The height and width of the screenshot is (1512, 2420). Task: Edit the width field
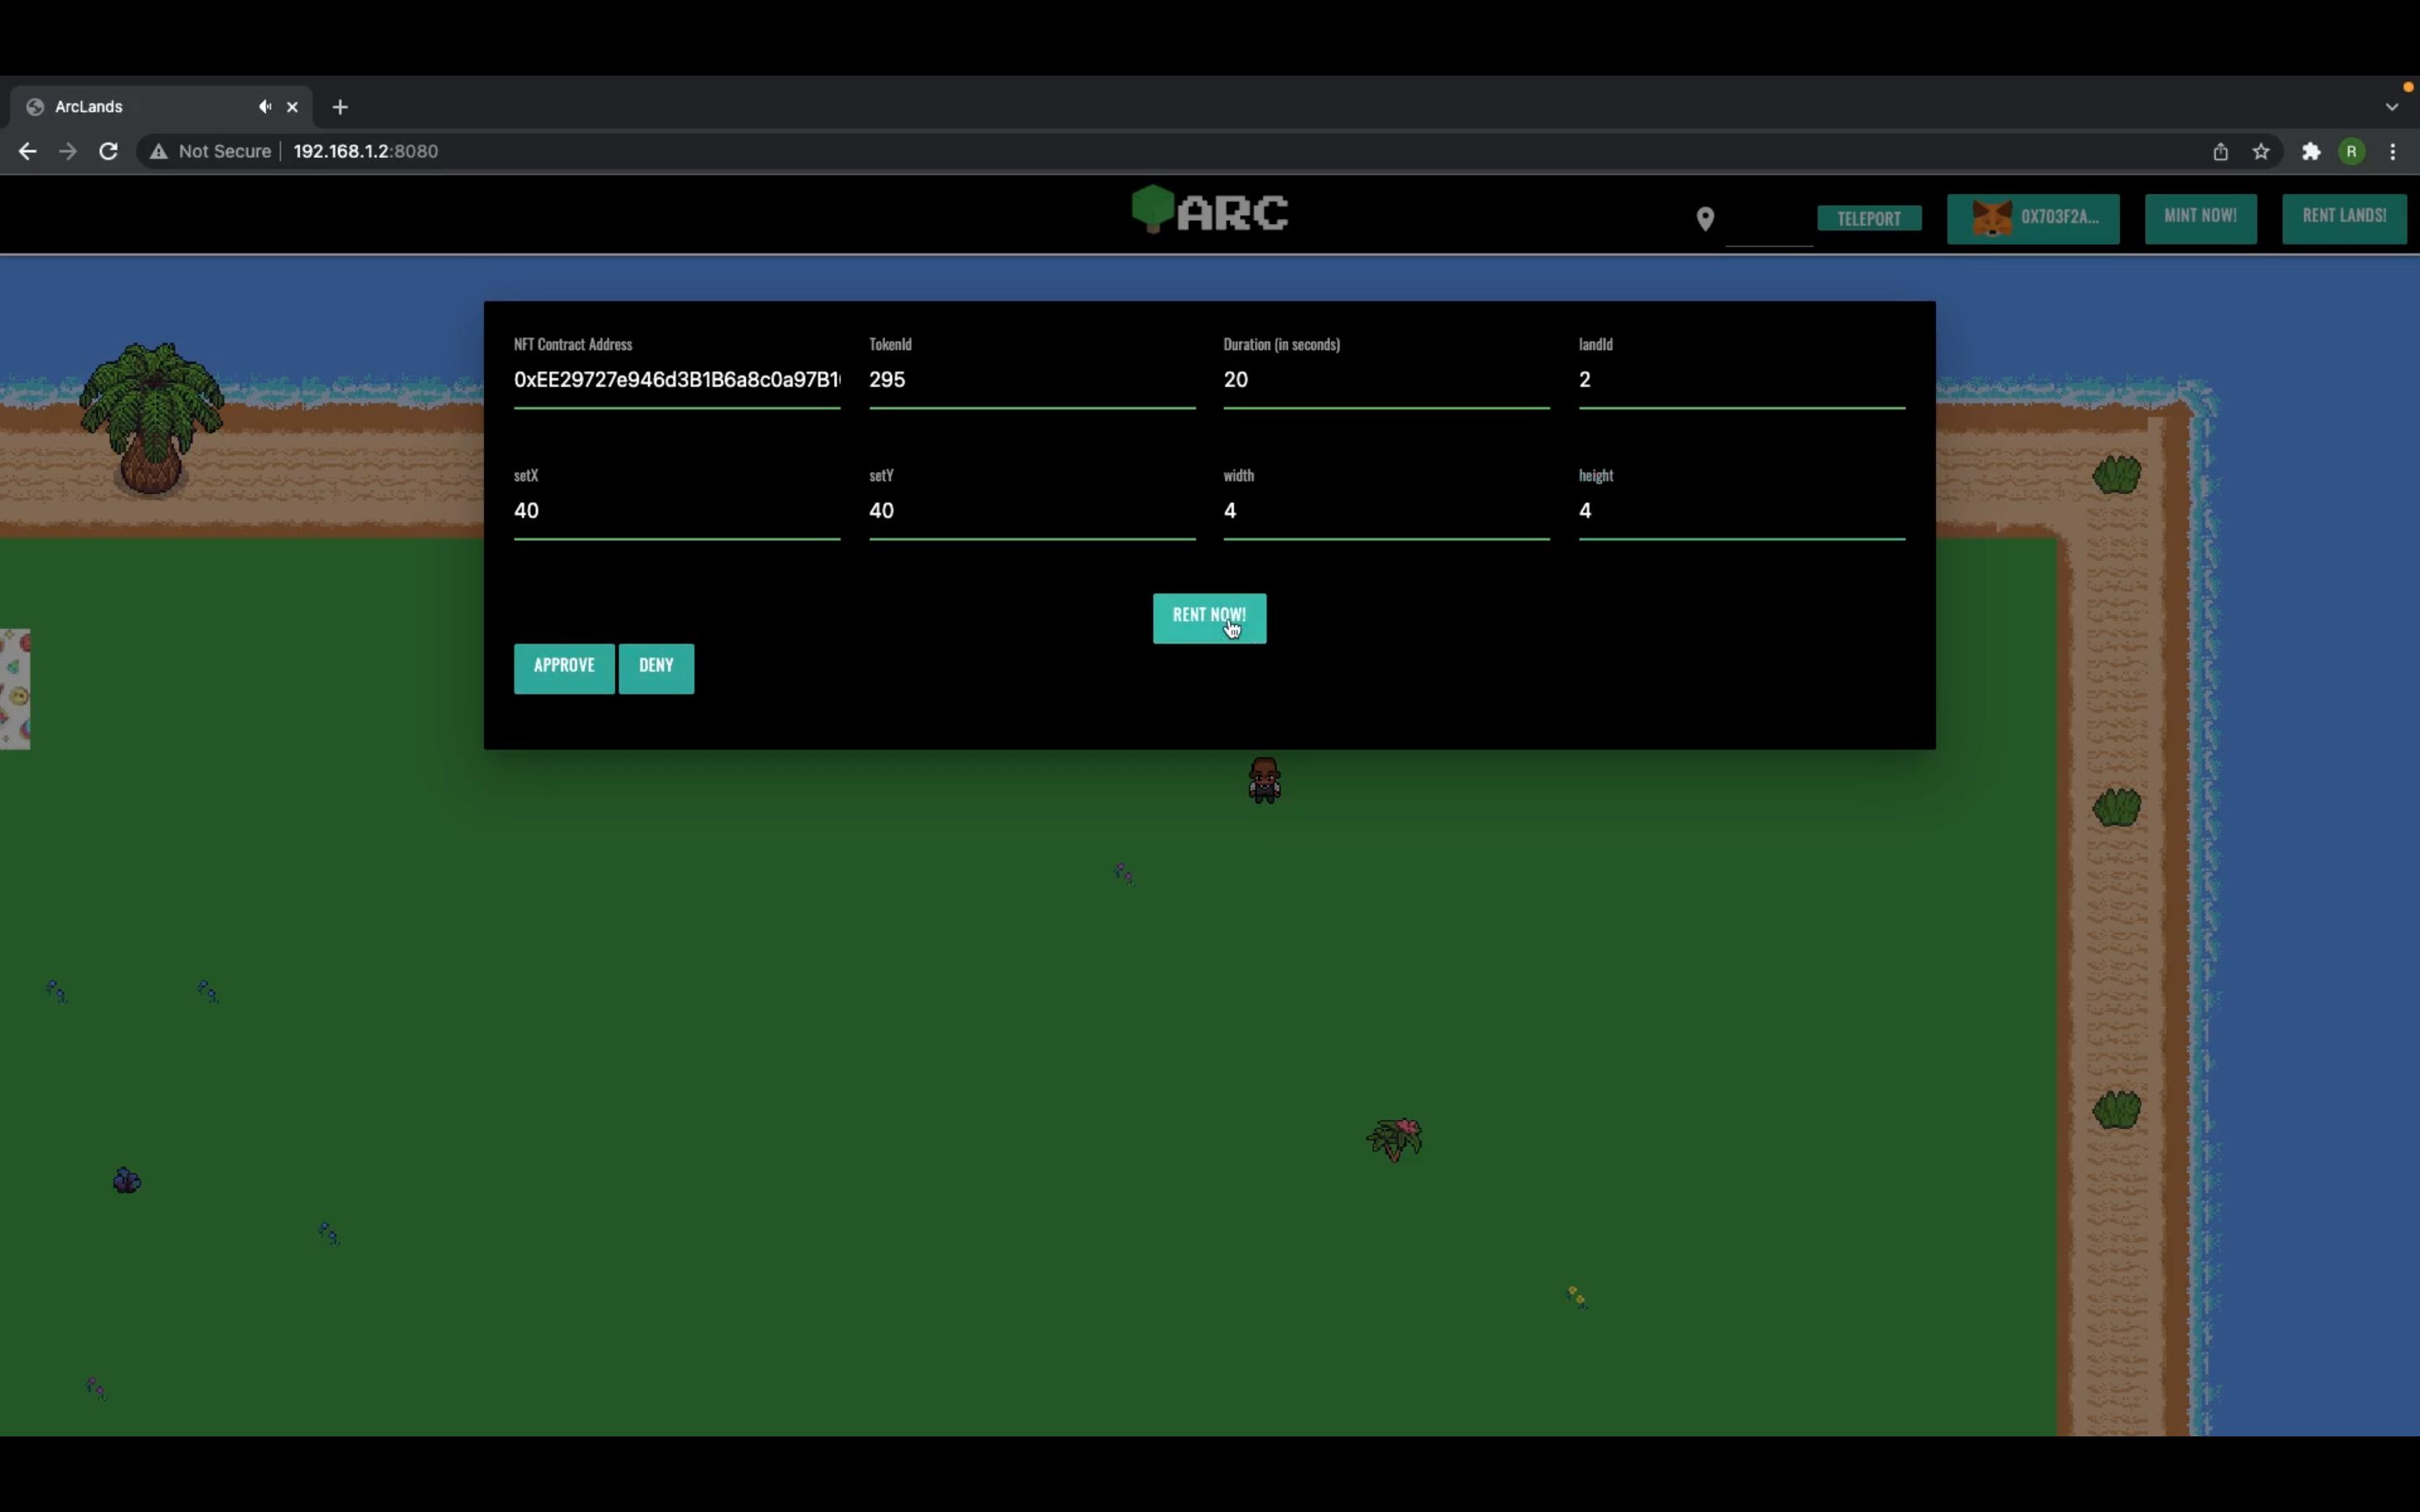1386,511
